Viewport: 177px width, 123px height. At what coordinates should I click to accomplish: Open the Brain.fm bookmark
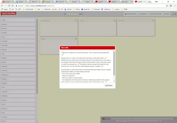(86, 9)
